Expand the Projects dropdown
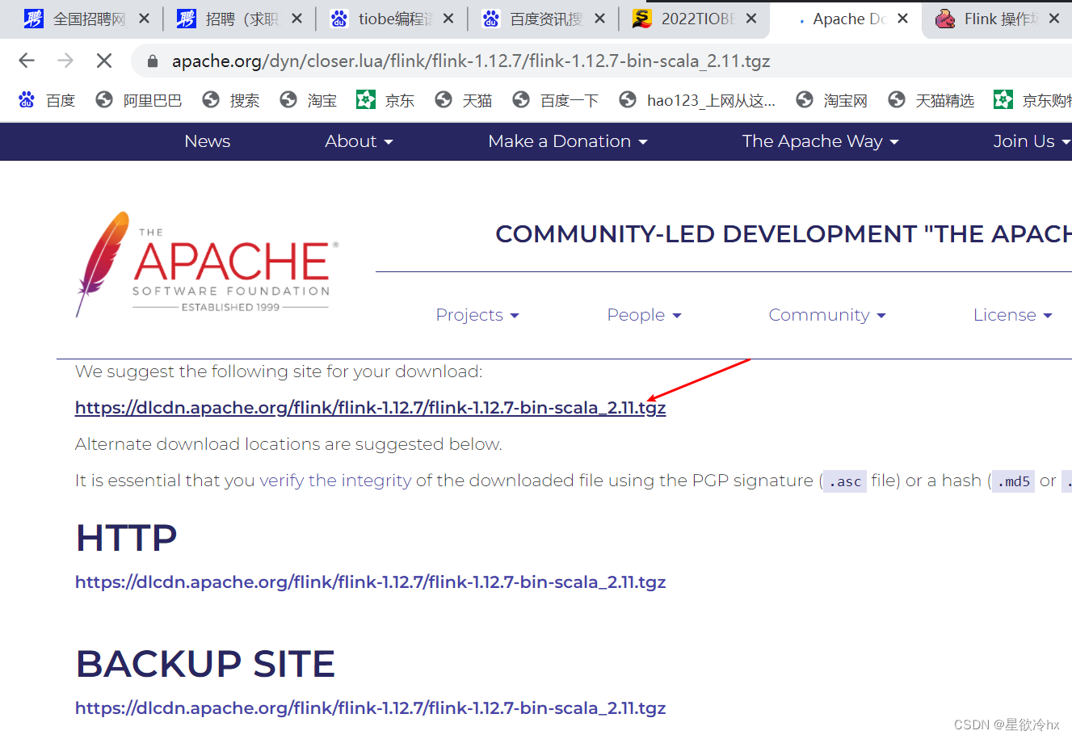 [x=477, y=315]
